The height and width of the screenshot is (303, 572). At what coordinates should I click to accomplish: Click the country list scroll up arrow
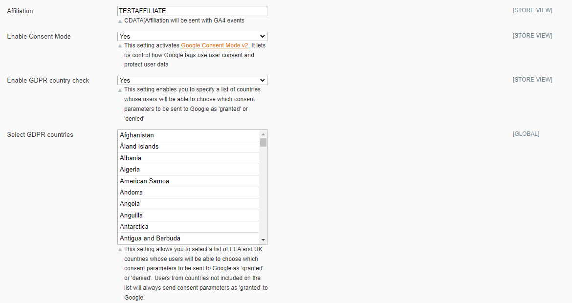[264, 134]
